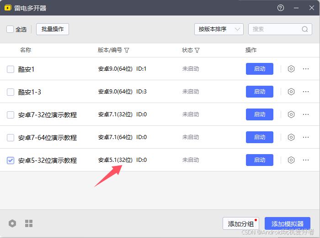Check the 安卓7-32位演示教程 checkbox
Image resolution: width=320 pixels, height=238 pixels.
tap(11, 115)
